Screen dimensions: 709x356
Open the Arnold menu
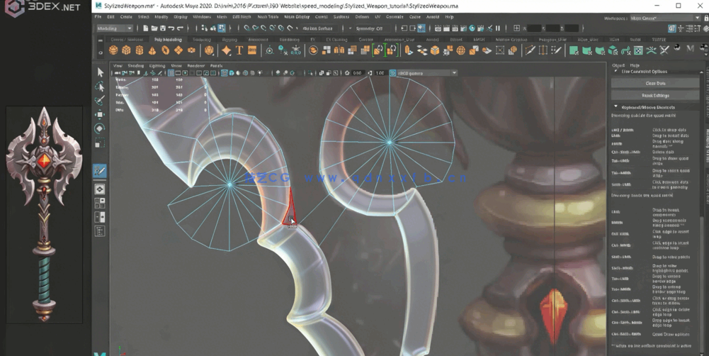pyautogui.click(x=433, y=17)
